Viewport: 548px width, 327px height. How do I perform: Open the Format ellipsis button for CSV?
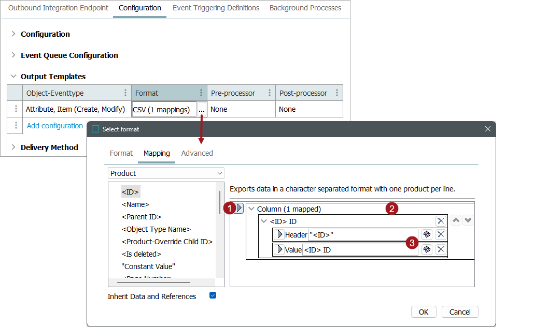[202, 110]
